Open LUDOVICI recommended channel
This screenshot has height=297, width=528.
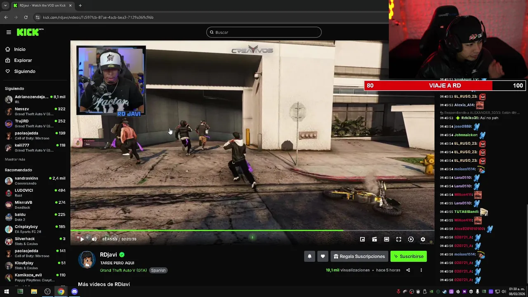coord(35,193)
